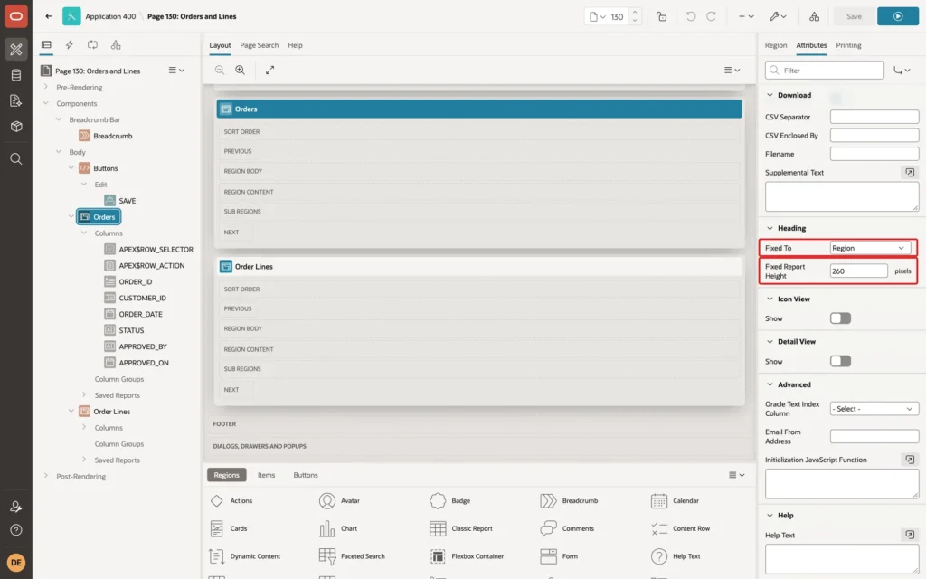This screenshot has height=579, width=926.
Task: Open the Utilities wrench dropdown
Action: 778,16
